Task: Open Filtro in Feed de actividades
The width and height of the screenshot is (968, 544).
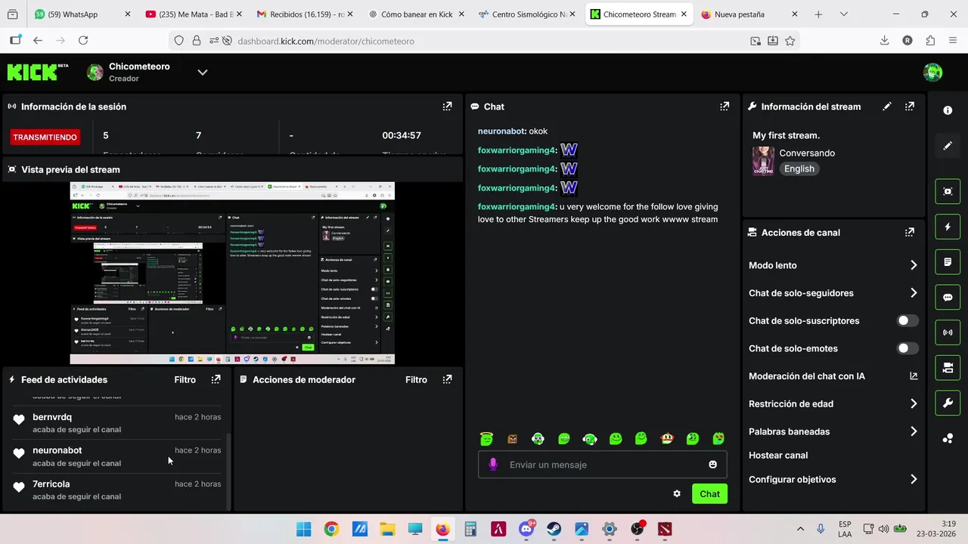Action: tap(185, 379)
